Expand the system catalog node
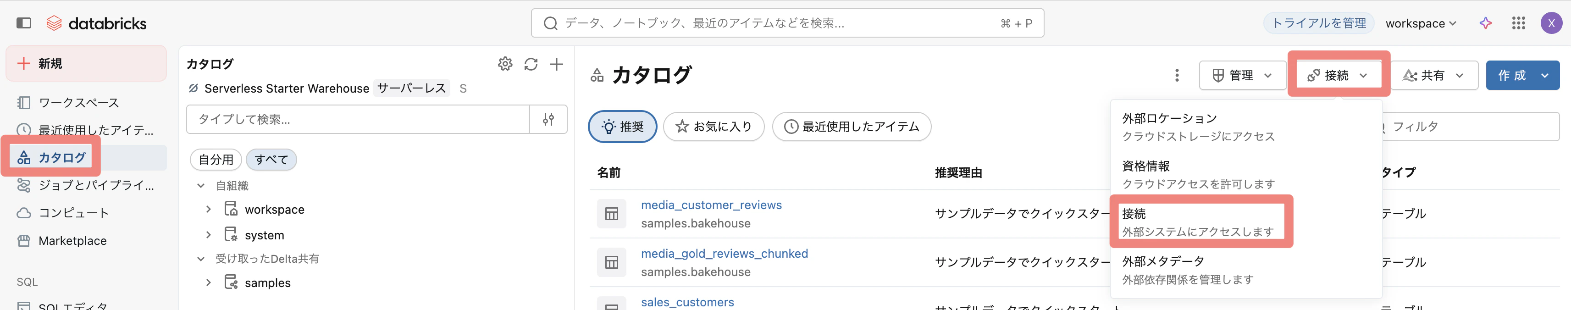Image resolution: width=1571 pixels, height=310 pixels. coord(209,235)
